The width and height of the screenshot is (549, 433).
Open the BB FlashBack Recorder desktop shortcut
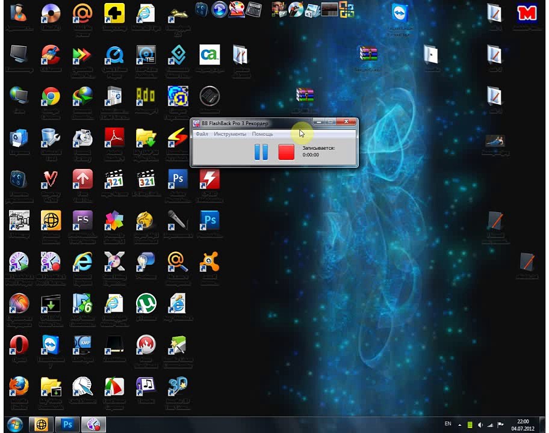(x=51, y=262)
